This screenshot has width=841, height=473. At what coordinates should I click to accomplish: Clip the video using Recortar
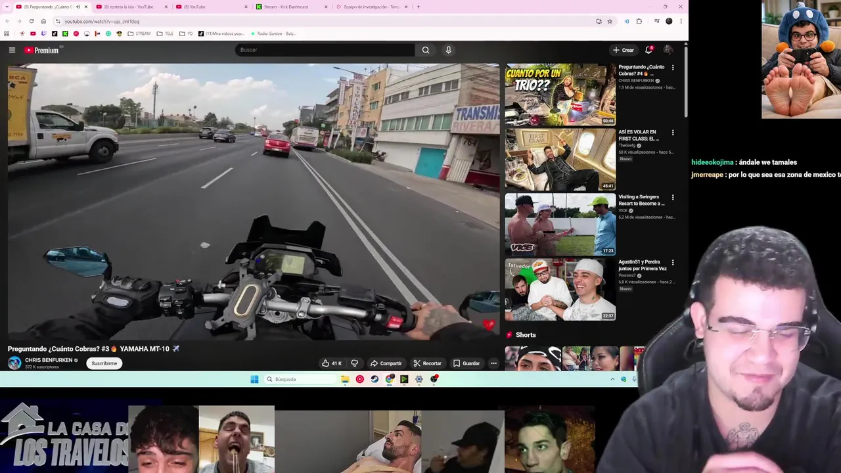pos(427,363)
